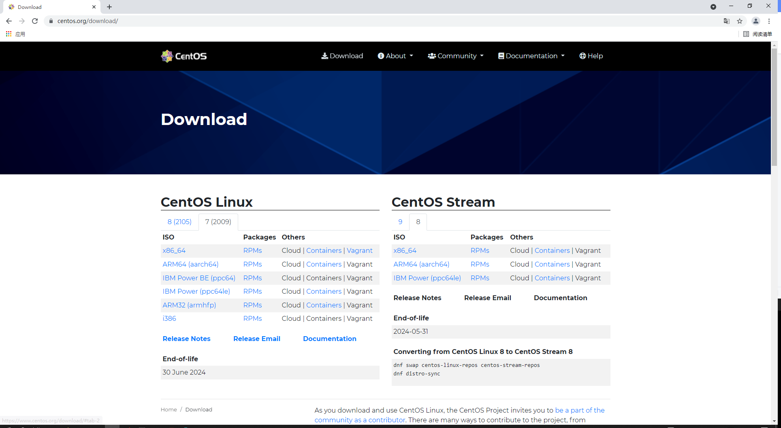Open Vagrant link in CentOS Linux x86_64 row
The height and width of the screenshot is (428, 781).
pyautogui.click(x=360, y=250)
